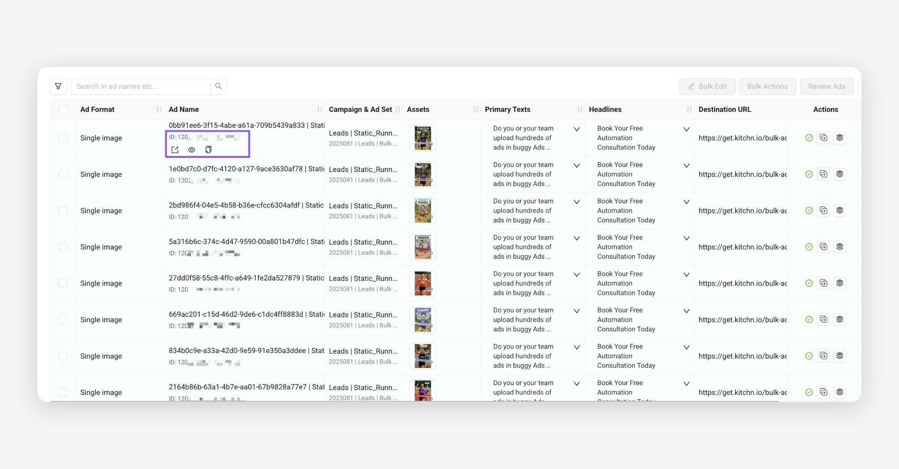
Task: Click the Headlines column header
Action: click(605, 110)
